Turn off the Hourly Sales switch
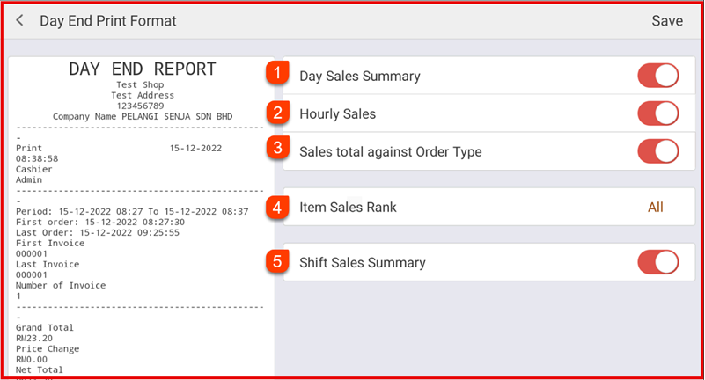The width and height of the screenshot is (705, 380). coord(657,113)
